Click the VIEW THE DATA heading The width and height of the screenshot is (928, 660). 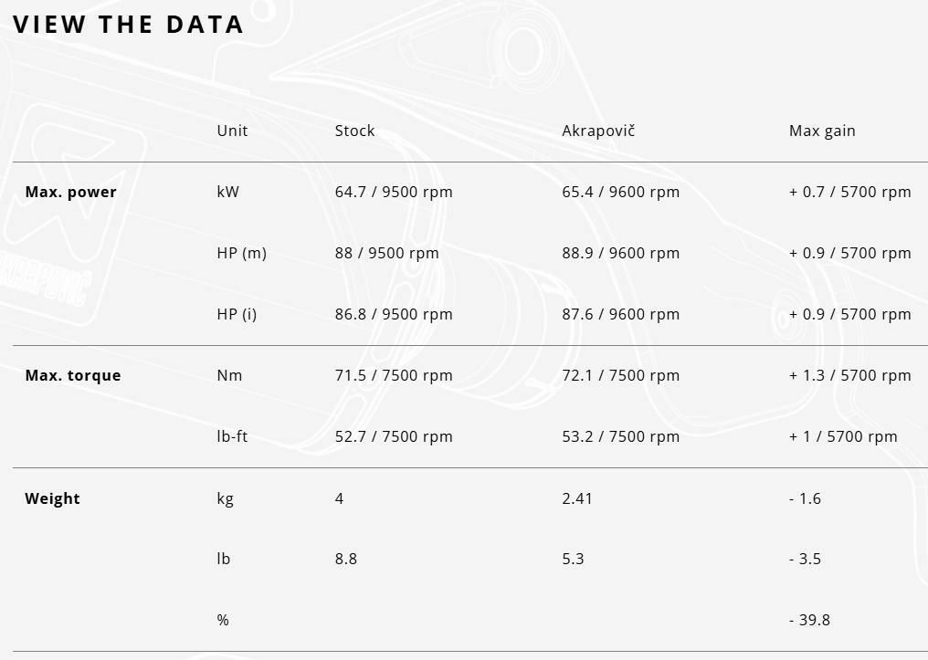click(128, 25)
